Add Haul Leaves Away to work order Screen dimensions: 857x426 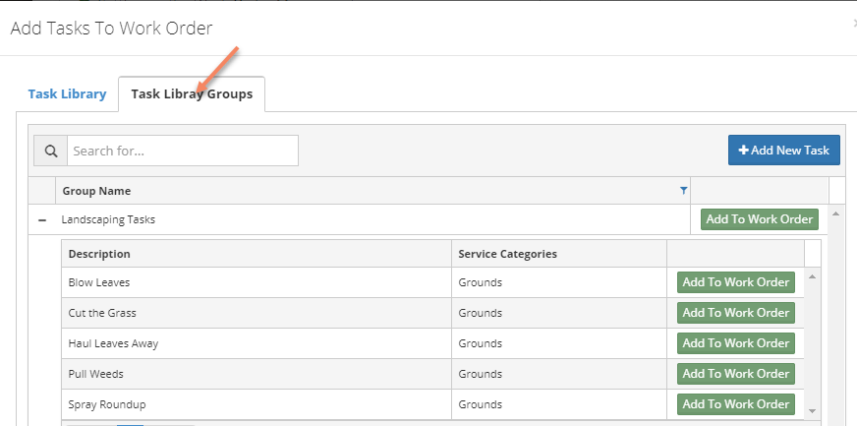click(736, 343)
